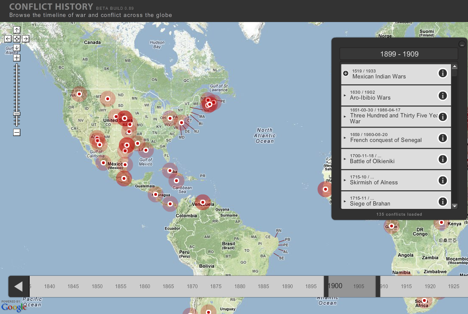The width and height of the screenshot is (468, 314).
Task: Click plus icon beside Mexican Indian Wars
Action: [346, 73]
